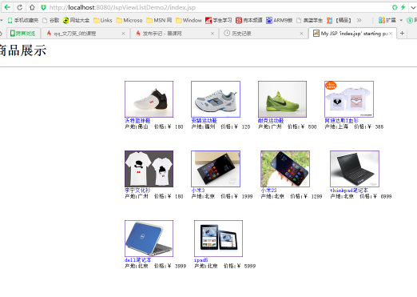Click the lightning bolt speed-mode icon
Screen dimensions: 417x297
403,7
